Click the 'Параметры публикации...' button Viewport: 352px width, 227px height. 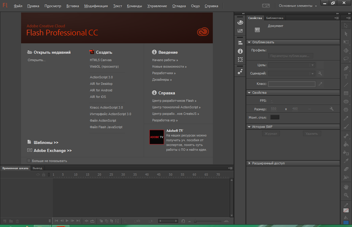click(x=291, y=56)
